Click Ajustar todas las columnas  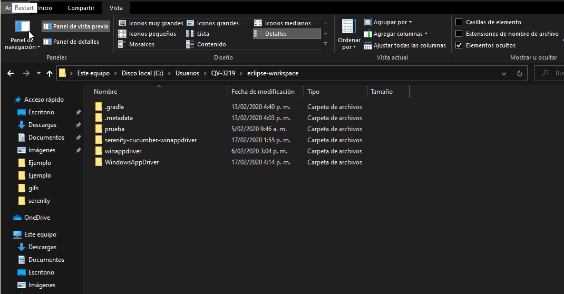click(405, 45)
